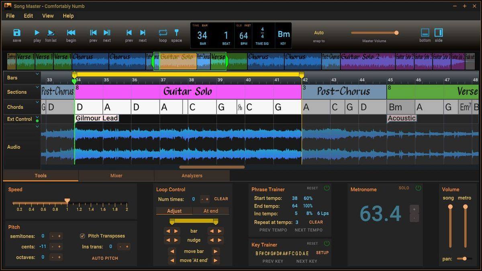Toggle the Metronome power button
Viewport: 482px width, 271px height.
(418, 187)
